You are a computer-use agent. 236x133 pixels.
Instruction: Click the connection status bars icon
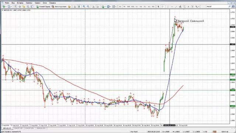tap(215, 132)
